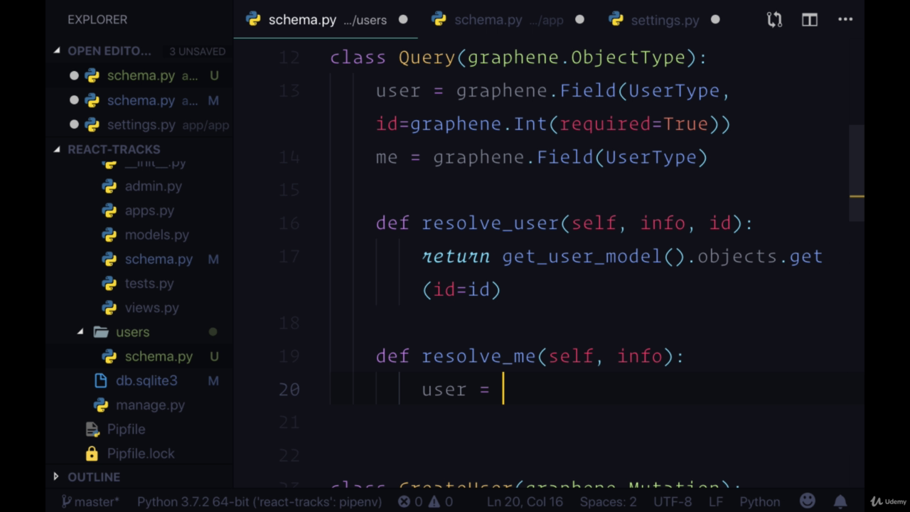
Task: Open Pipfile.lock in explorer
Action: 141,453
